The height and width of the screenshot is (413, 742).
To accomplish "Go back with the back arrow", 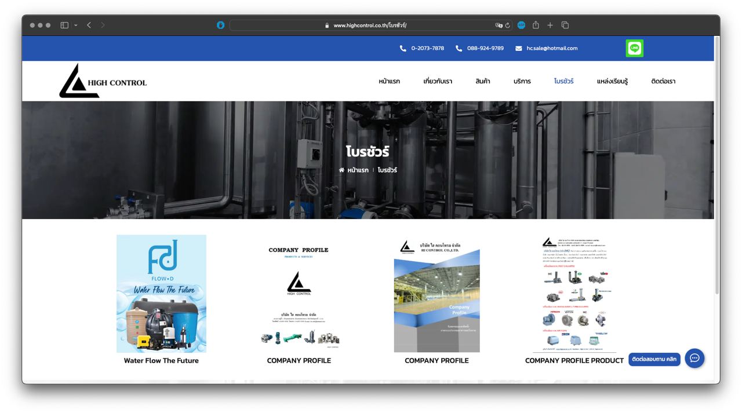I will click(89, 25).
